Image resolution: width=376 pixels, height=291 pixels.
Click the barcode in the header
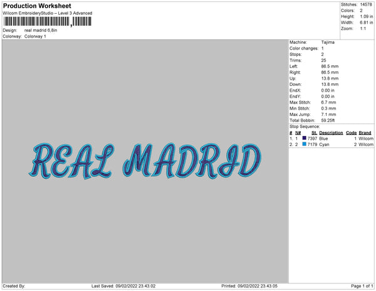point(47,21)
